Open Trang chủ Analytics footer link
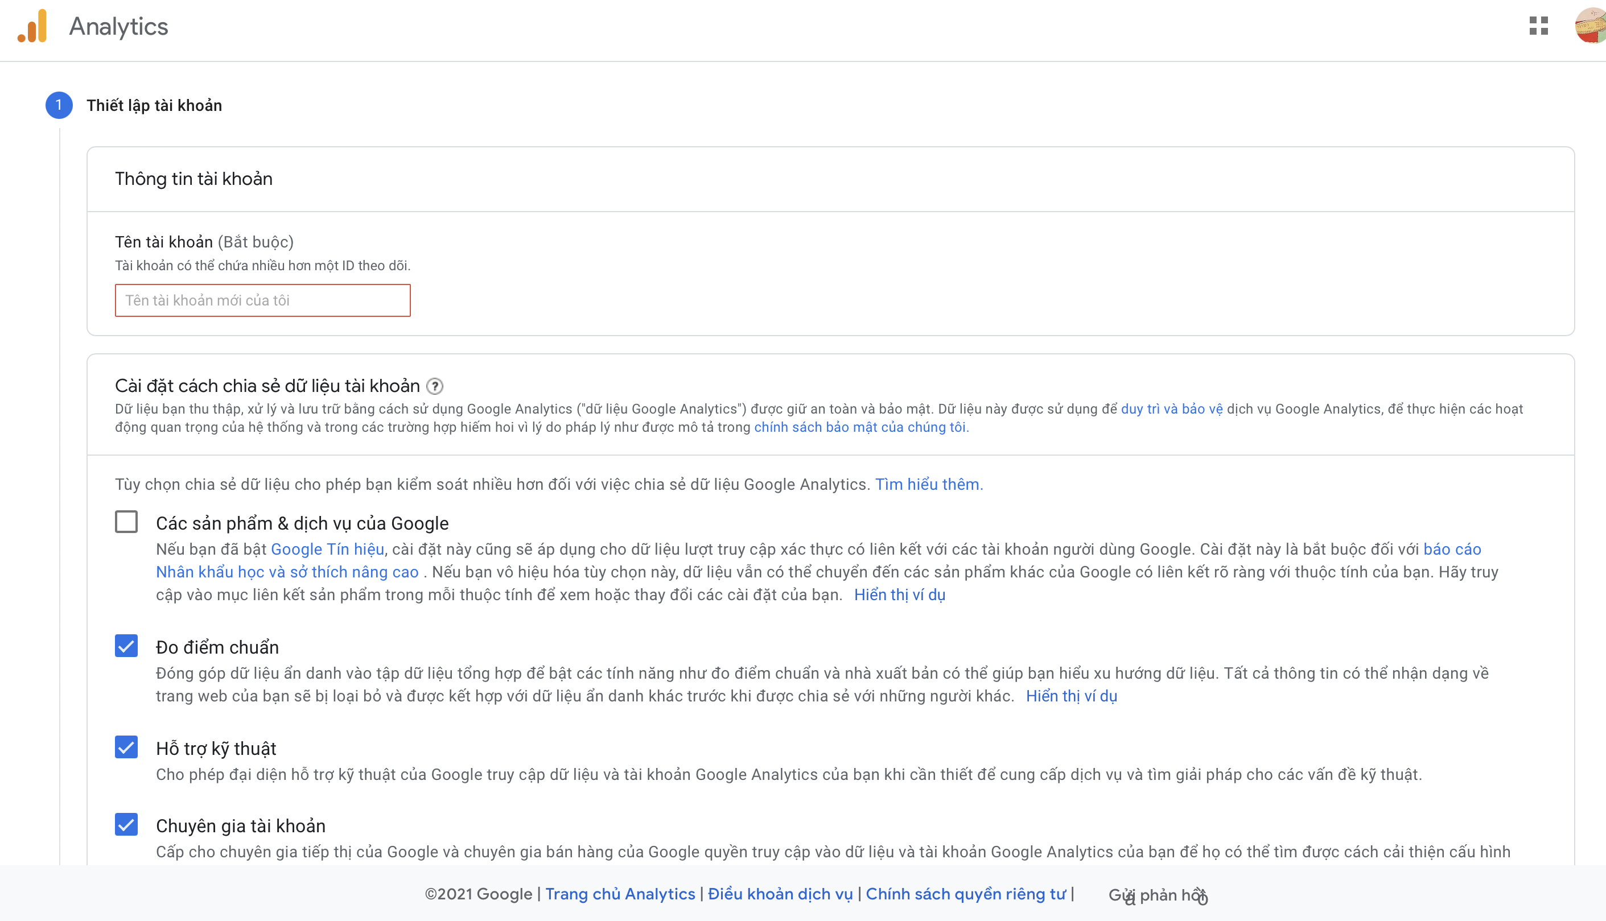This screenshot has width=1606, height=921. (620, 894)
